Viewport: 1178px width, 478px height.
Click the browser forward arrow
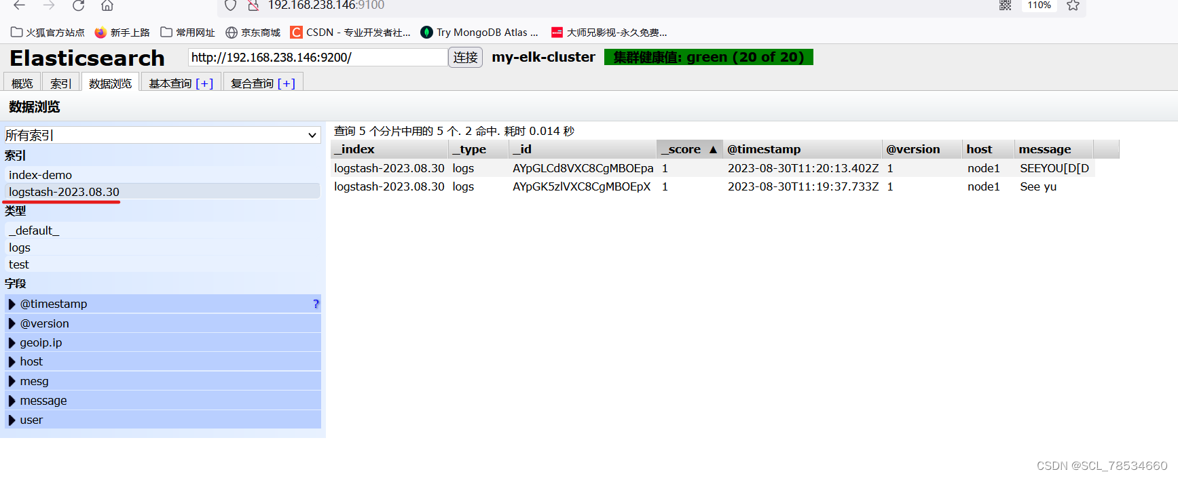pyautogui.click(x=48, y=5)
